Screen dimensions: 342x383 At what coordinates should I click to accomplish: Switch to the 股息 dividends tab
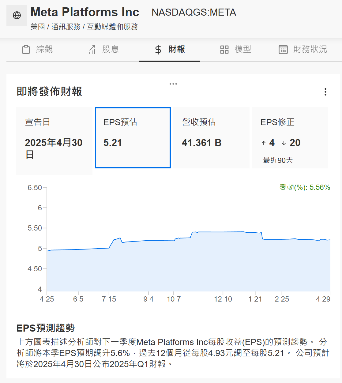tap(103, 49)
